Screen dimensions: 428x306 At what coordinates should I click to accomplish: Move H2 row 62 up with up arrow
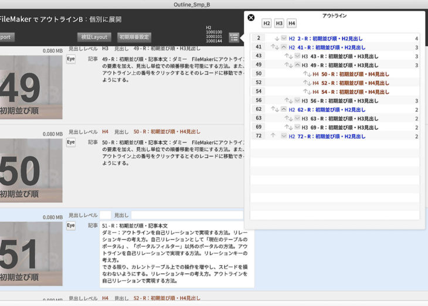[x=273, y=109]
